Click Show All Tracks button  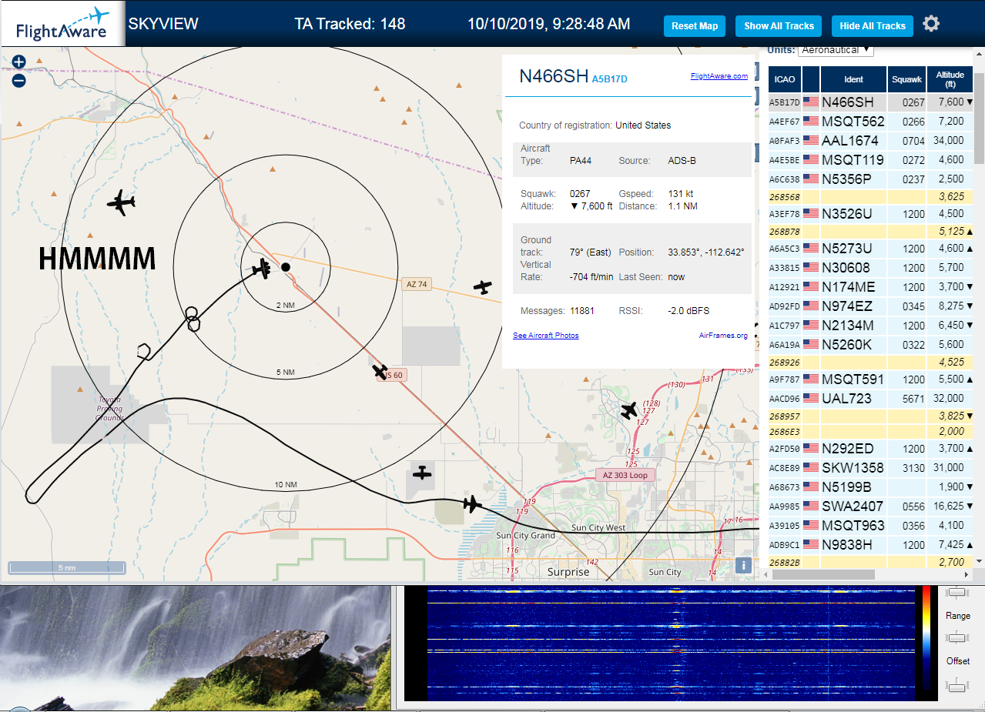tap(779, 25)
